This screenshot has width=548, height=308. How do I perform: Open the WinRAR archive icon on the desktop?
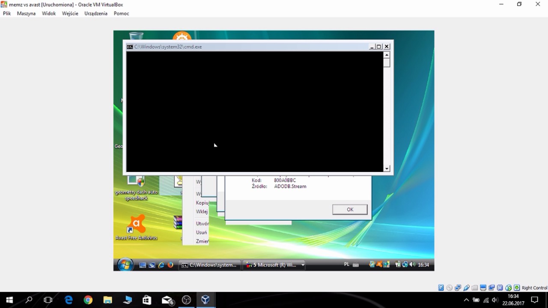[x=178, y=223]
